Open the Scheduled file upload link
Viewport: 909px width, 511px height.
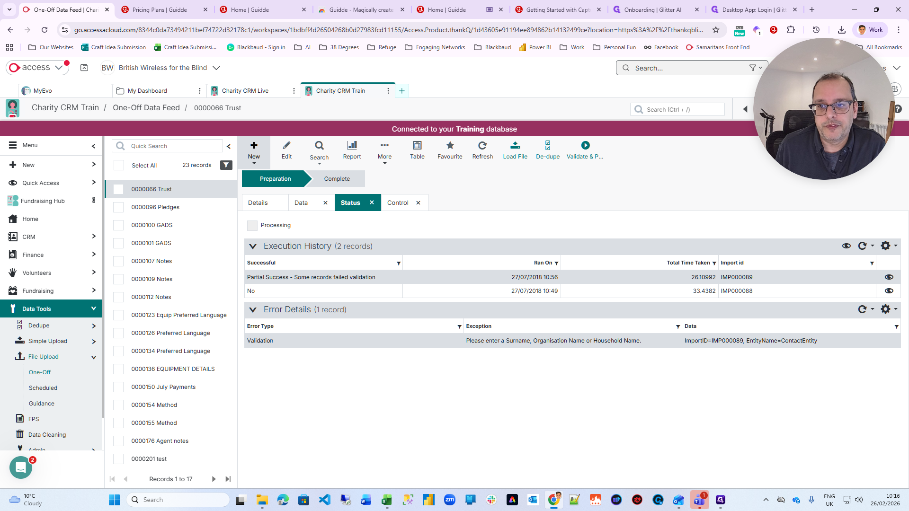point(43,388)
